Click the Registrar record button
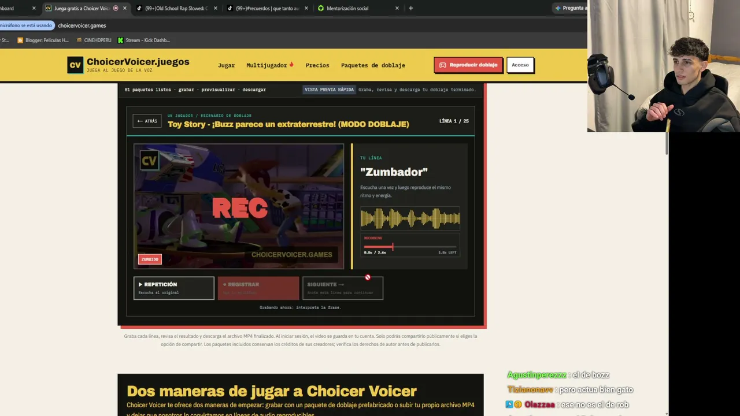This screenshot has height=416, width=740. (258, 288)
